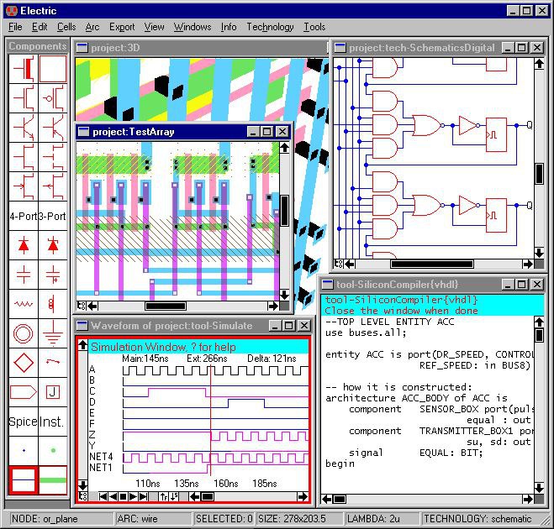
Task: Choose the diode component
Action: pos(24,245)
